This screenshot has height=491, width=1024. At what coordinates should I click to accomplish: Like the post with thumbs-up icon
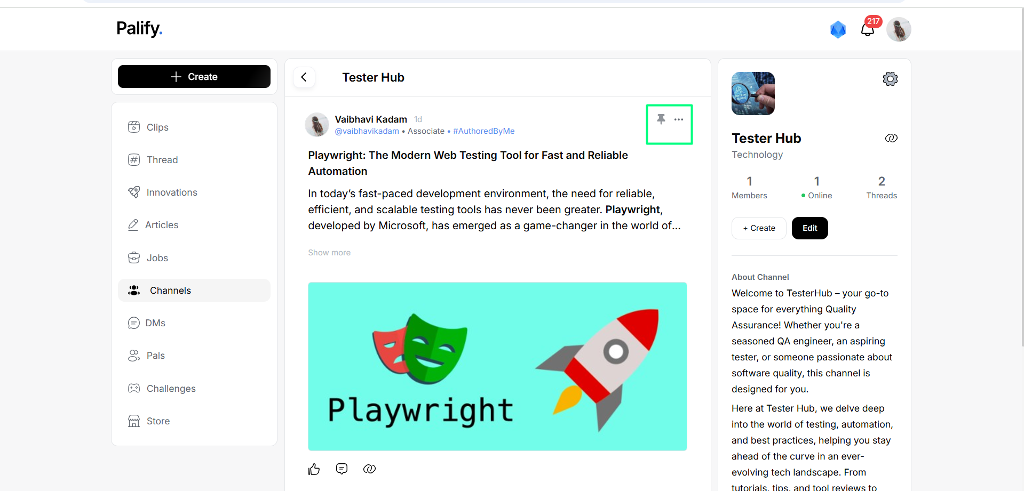click(x=314, y=469)
